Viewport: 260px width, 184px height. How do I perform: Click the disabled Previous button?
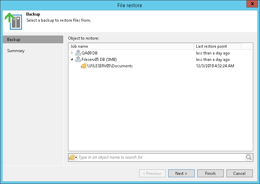point(152,173)
